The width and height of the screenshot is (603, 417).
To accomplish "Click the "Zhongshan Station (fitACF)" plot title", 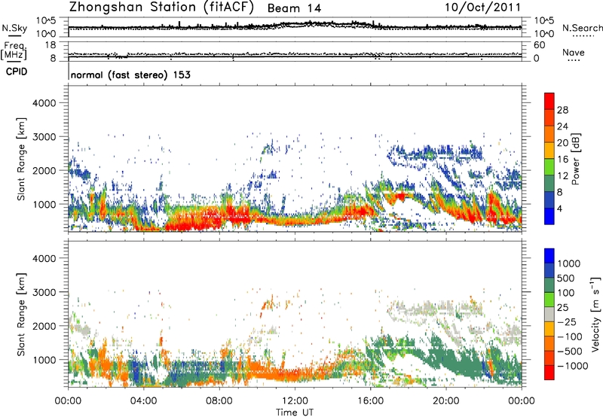I will [161, 8].
